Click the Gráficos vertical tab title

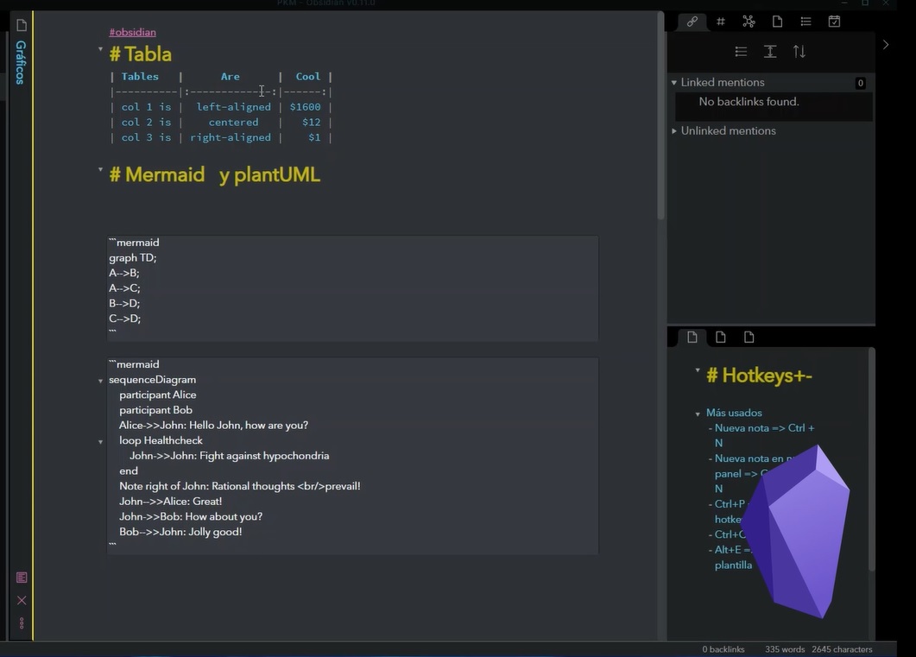tap(21, 62)
